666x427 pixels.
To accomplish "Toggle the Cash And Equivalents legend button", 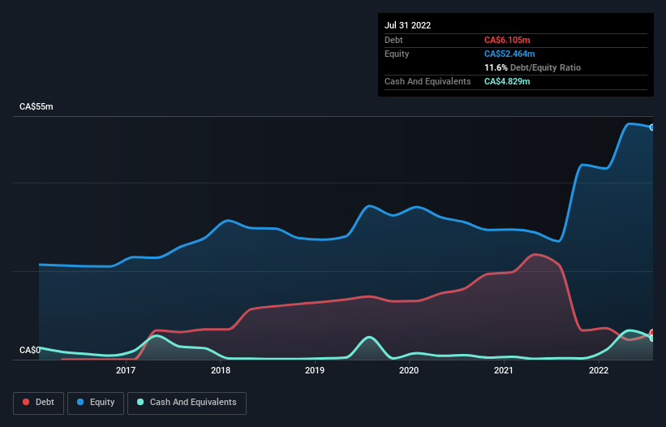I will [187, 403].
